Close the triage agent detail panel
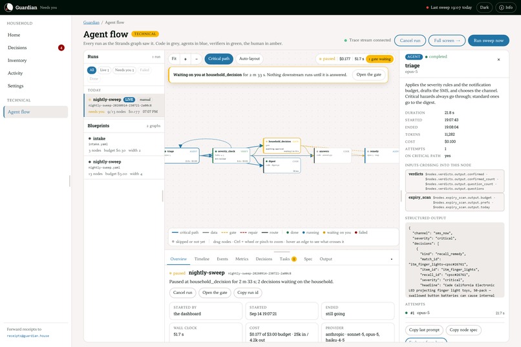521x347 pixels. (498, 59)
